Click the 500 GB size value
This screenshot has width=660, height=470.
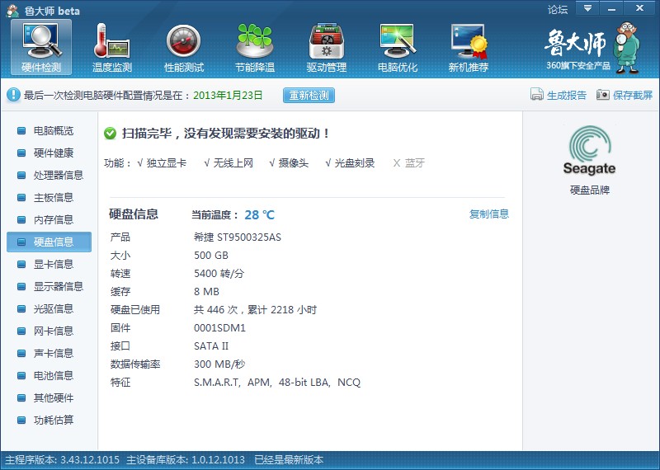pyautogui.click(x=211, y=256)
